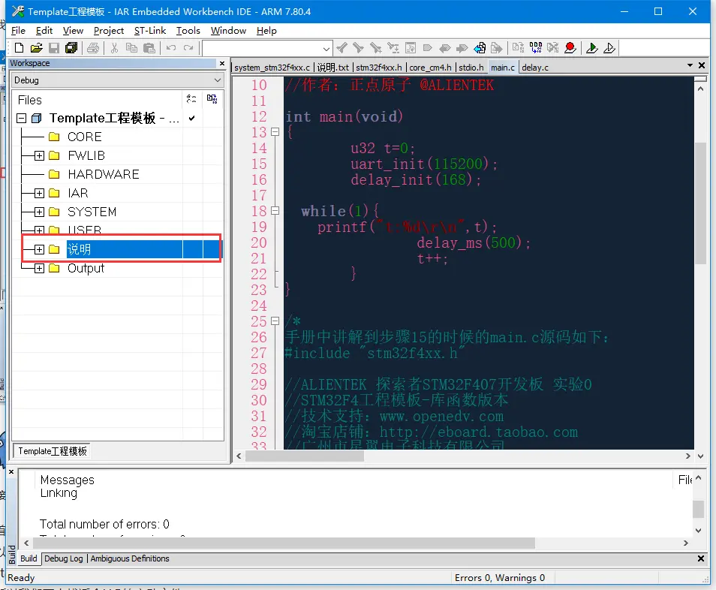Click the New Document toolbar icon

pos(20,48)
